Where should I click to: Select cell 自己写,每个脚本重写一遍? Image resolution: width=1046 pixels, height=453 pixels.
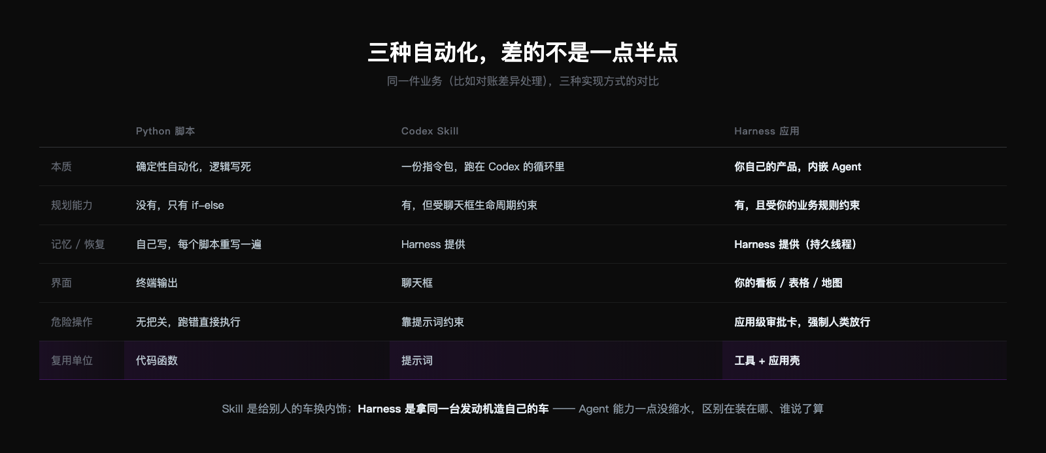pos(199,244)
